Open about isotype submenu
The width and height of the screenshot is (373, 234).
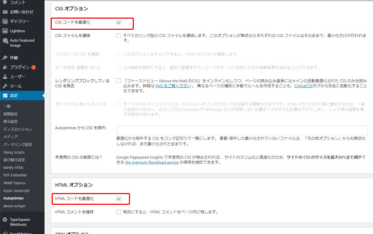coord(14,206)
